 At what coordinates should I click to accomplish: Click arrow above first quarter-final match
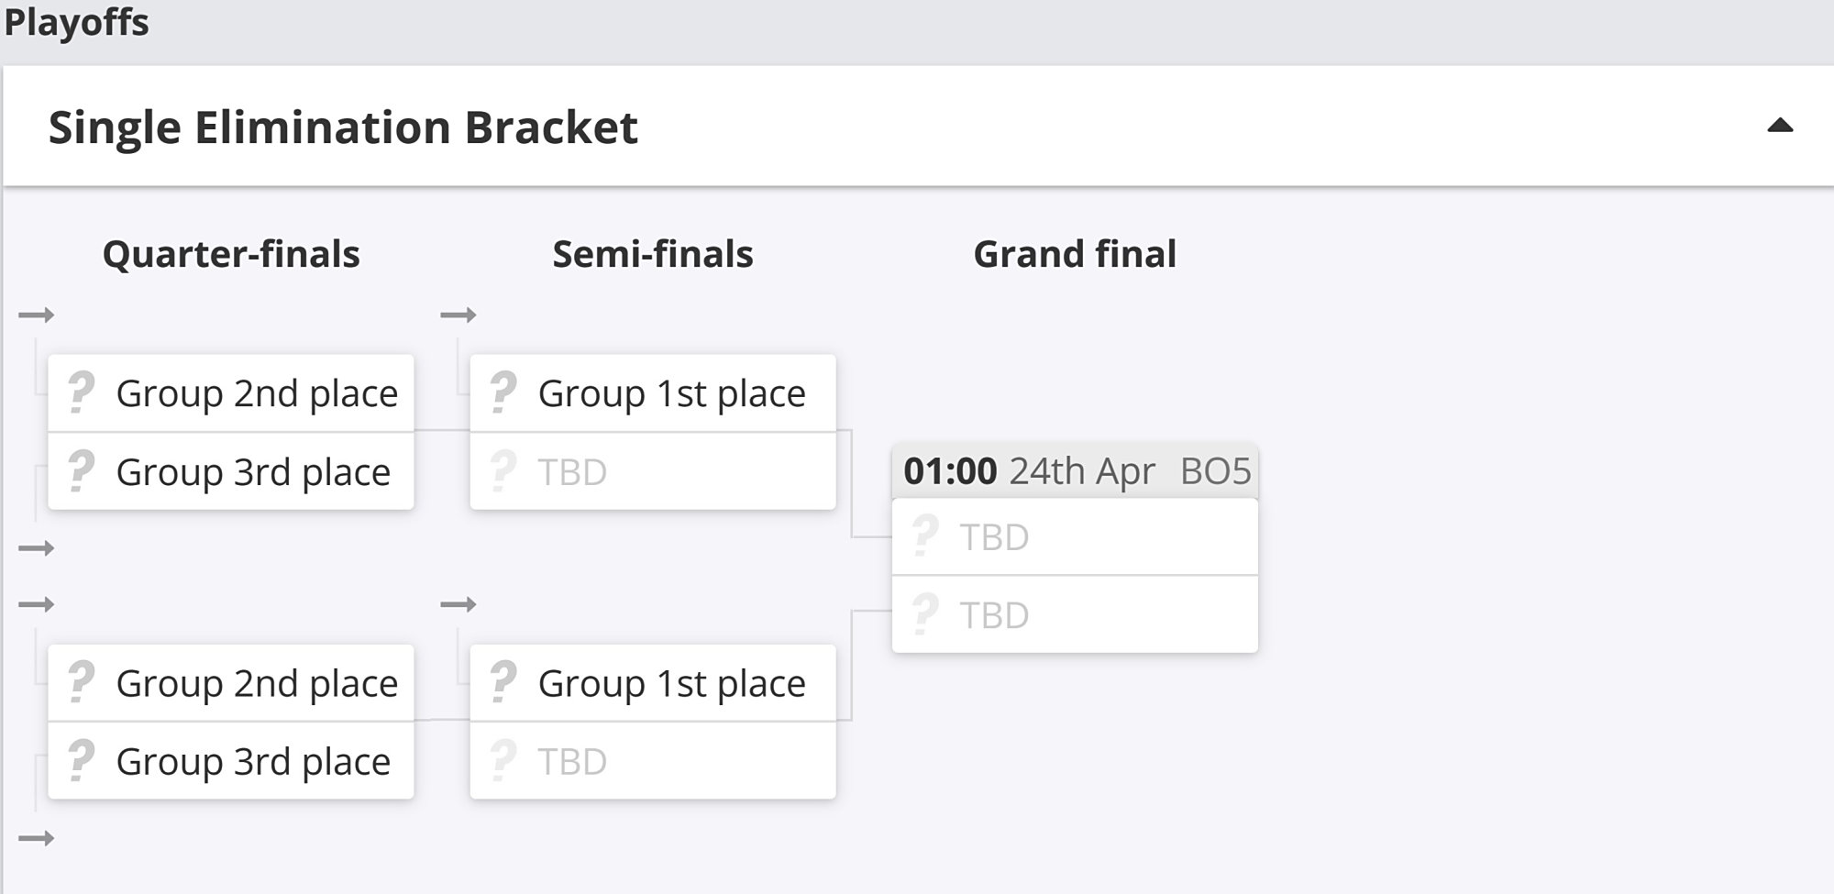coord(37,315)
